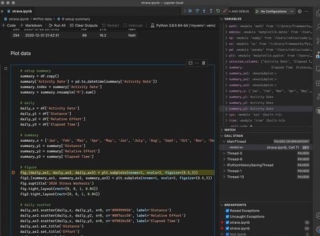The width and height of the screenshot is (320, 236).
Task: Open the Extensions view in the activity bar
Action: pyautogui.click(x=318, y=83)
